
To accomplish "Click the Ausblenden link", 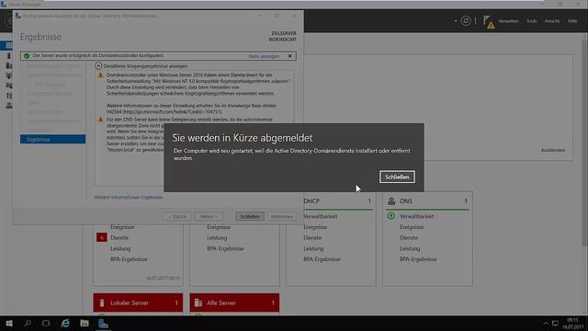I will point(553,150).
